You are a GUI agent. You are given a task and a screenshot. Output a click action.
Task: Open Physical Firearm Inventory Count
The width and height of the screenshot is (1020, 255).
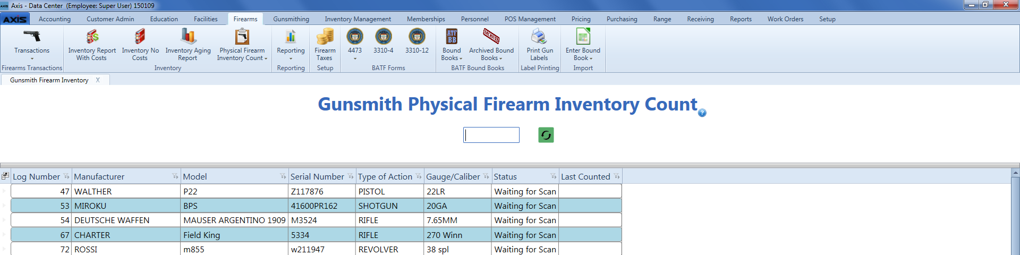242,45
